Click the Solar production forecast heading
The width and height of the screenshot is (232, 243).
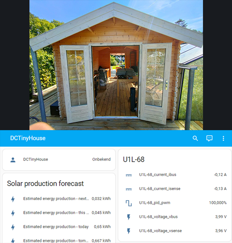click(45, 184)
